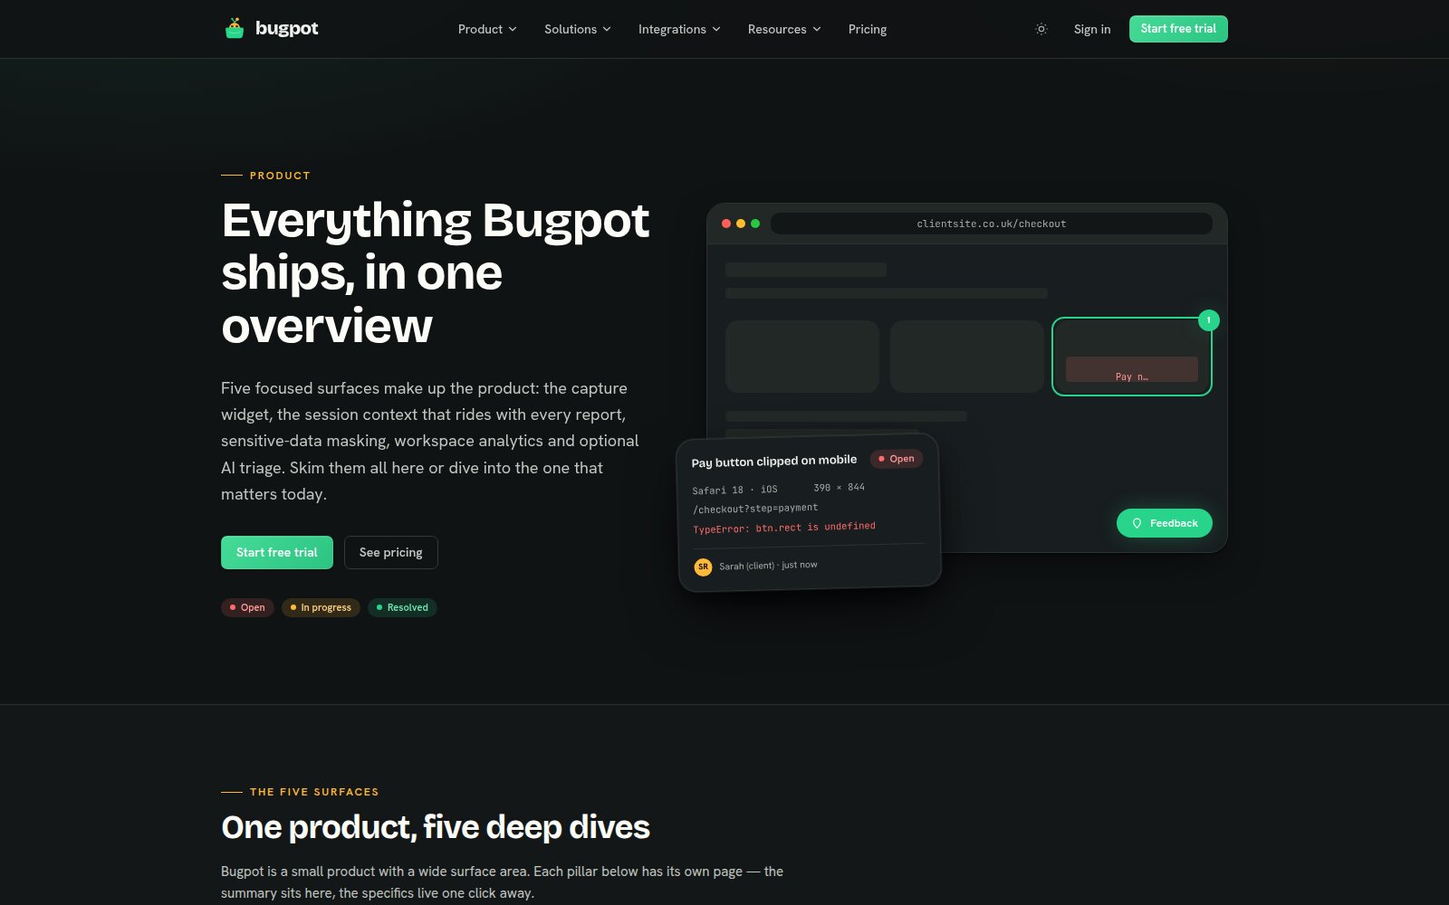Click Start free trial in the header

pyautogui.click(x=1178, y=29)
